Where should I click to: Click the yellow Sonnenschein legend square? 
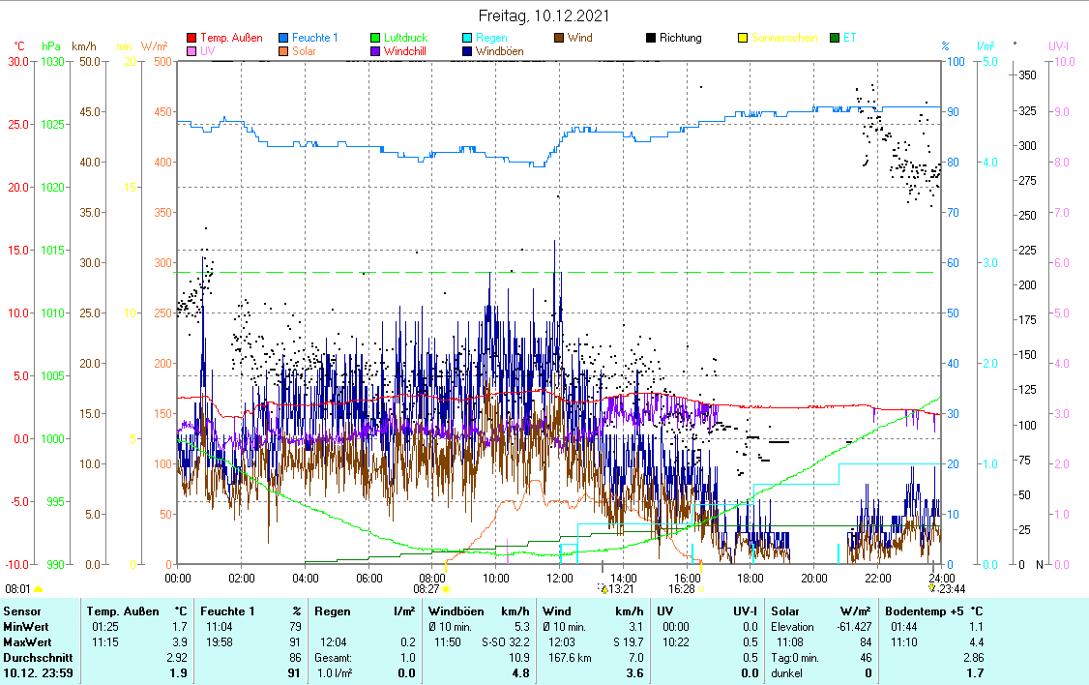tap(743, 39)
